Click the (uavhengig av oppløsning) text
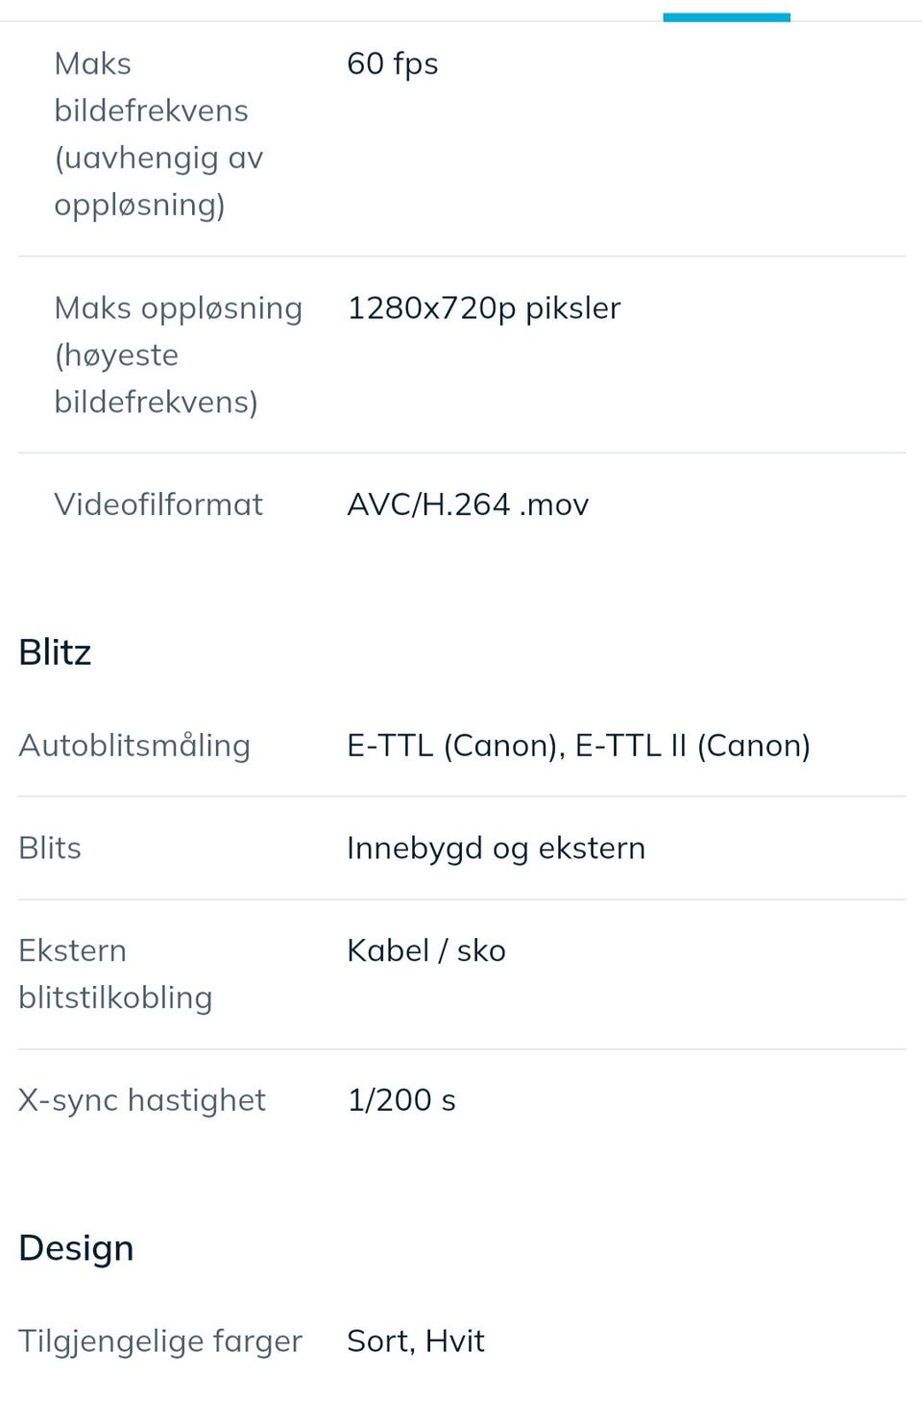The image size is (922, 1426). [x=158, y=182]
